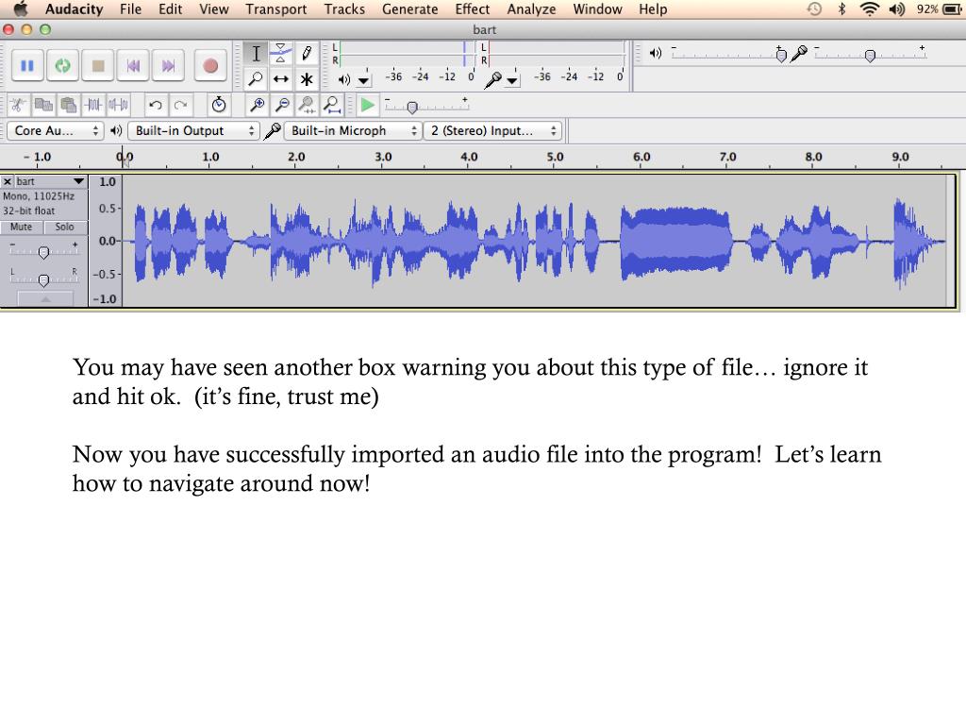Viewport: 966px width, 725px height.
Task: Open Sync-Lock Tracks clock icon
Action: point(219,105)
